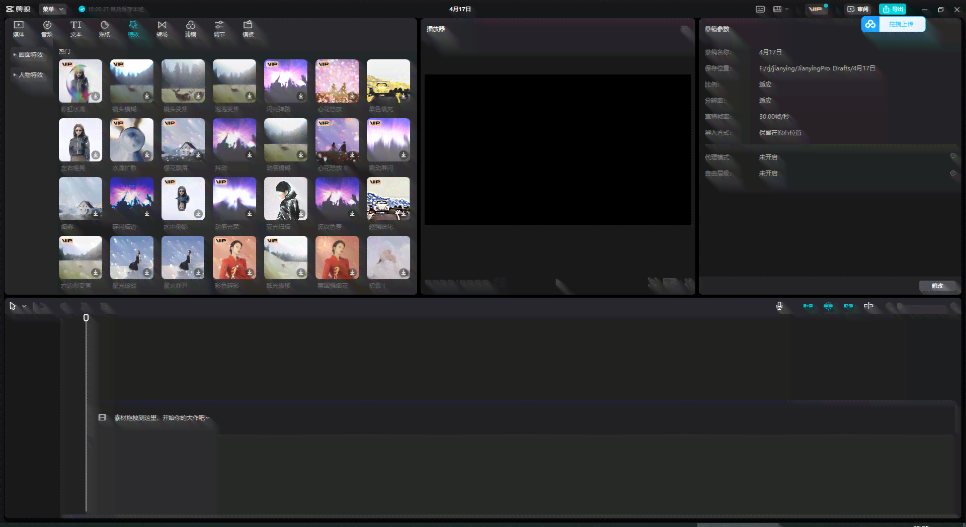Expand the 画面特效 category
Viewport: 966px width, 527px height.
(29, 55)
